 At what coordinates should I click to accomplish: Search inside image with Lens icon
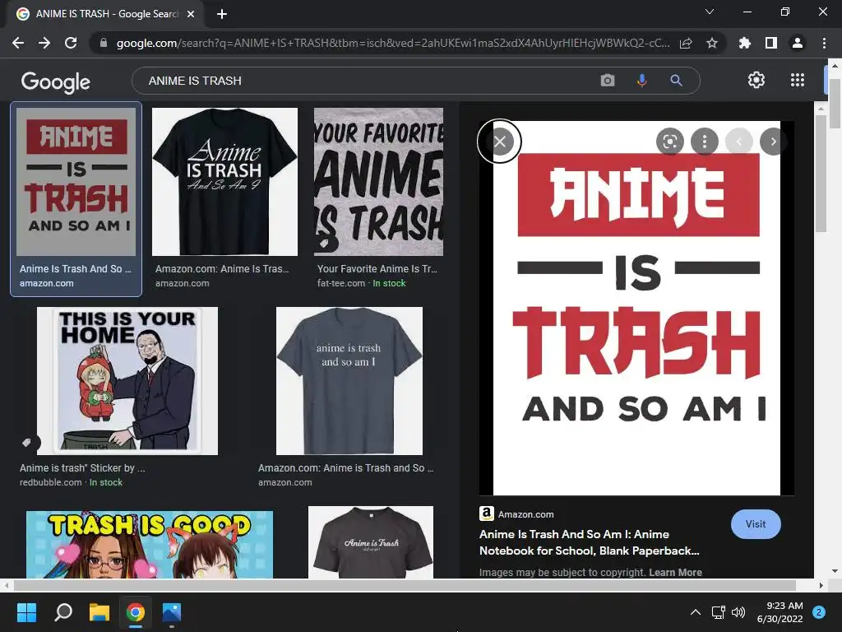click(x=669, y=142)
